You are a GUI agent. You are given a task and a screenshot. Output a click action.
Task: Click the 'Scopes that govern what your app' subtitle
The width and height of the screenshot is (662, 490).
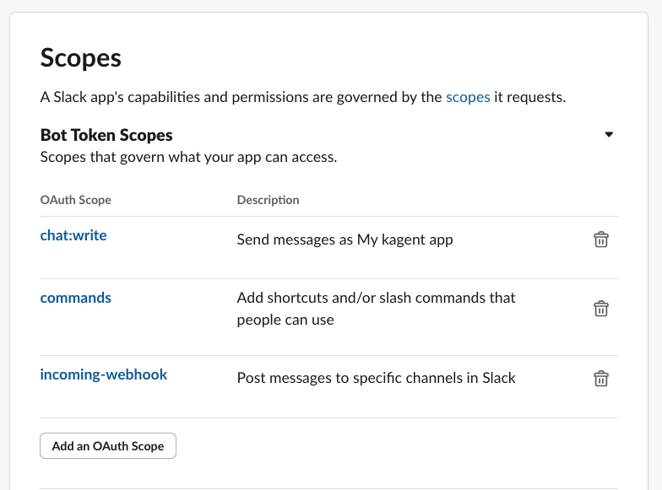coord(188,157)
